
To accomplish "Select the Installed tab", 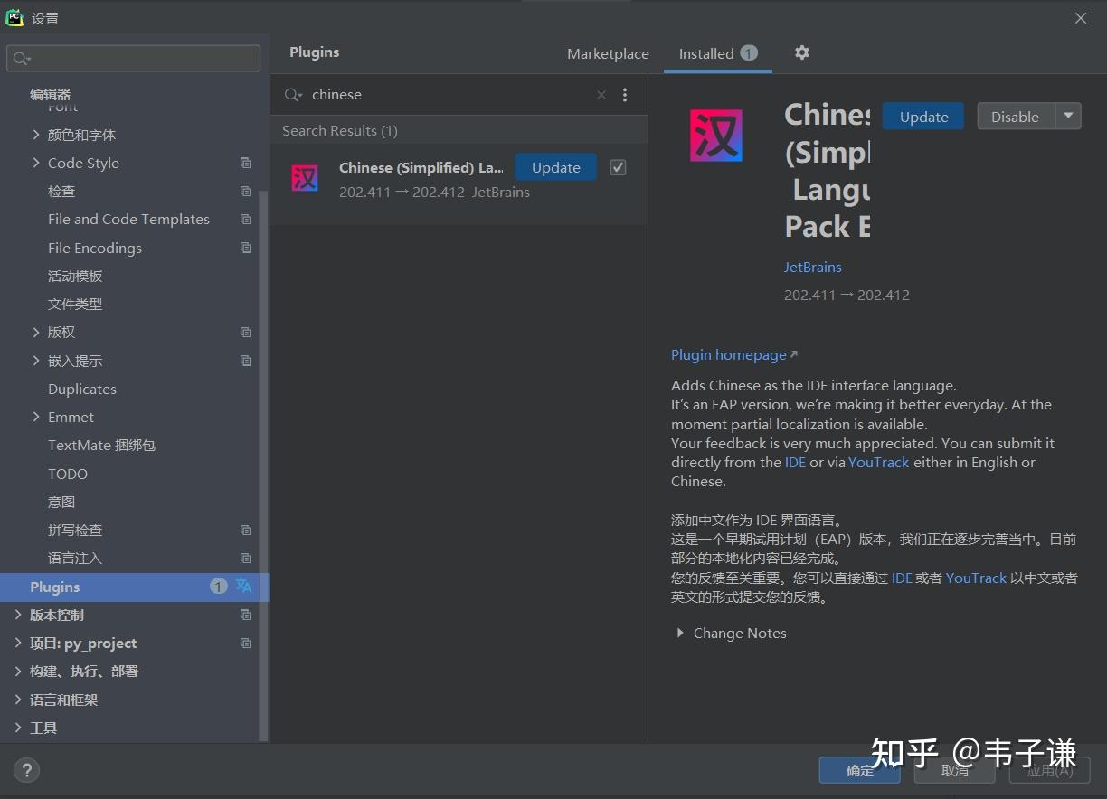I will click(706, 53).
